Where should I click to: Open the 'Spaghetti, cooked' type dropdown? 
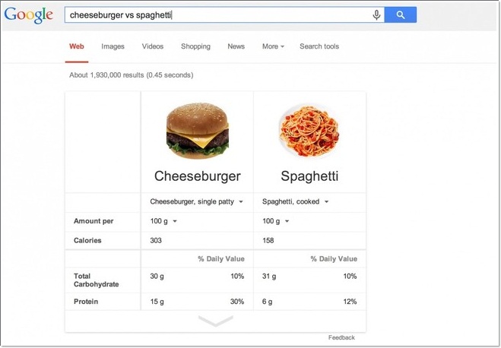point(295,202)
